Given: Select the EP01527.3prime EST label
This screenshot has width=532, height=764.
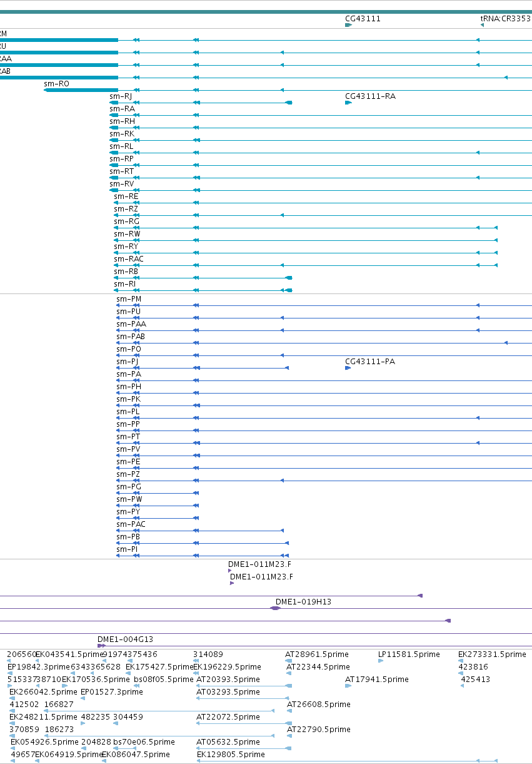Looking at the screenshot, I should 112,692.
